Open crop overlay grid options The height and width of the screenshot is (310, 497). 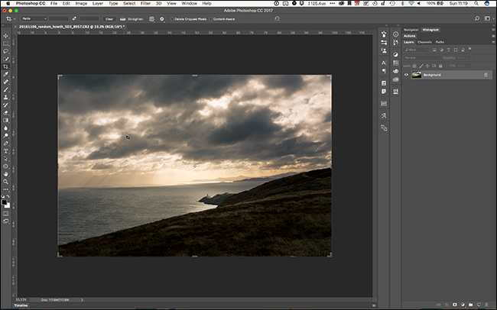click(151, 18)
